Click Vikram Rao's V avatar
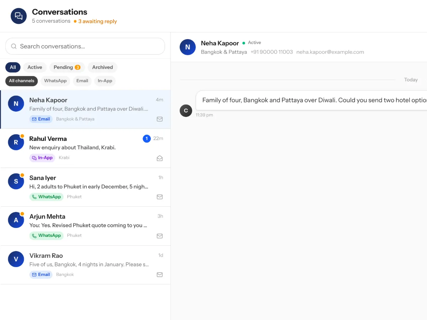The image size is (427, 320). pyautogui.click(x=16, y=259)
